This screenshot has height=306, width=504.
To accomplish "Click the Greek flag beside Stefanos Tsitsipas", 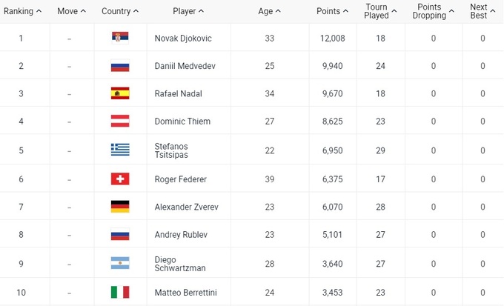I will click(119, 150).
